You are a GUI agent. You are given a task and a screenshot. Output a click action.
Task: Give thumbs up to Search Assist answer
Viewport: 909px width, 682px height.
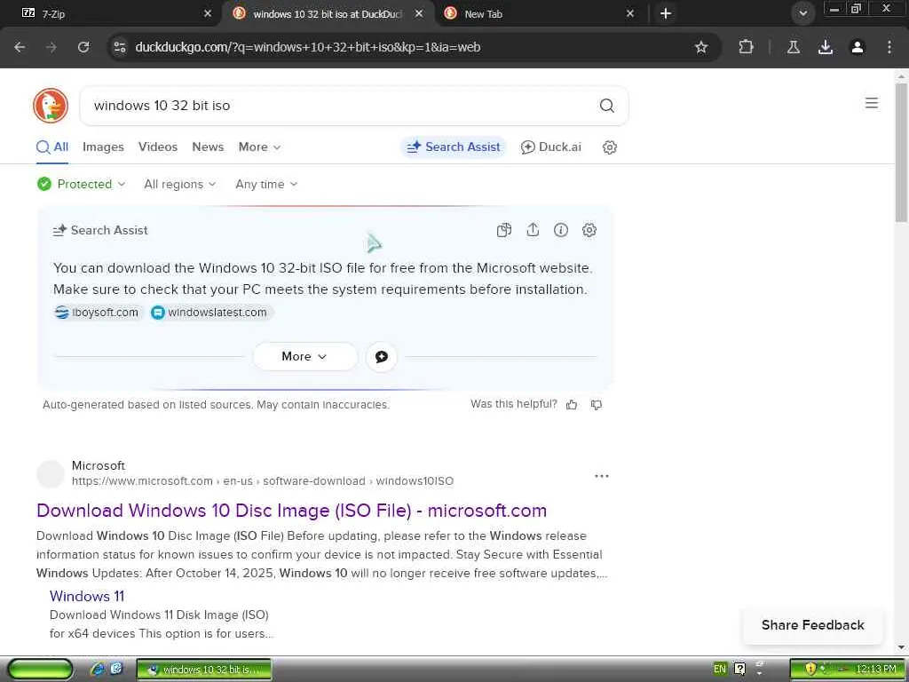coord(572,405)
